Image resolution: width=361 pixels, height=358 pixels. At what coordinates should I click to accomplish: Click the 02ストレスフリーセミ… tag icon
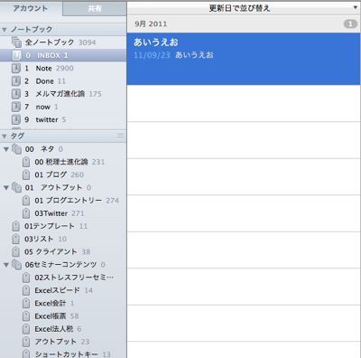(26, 278)
